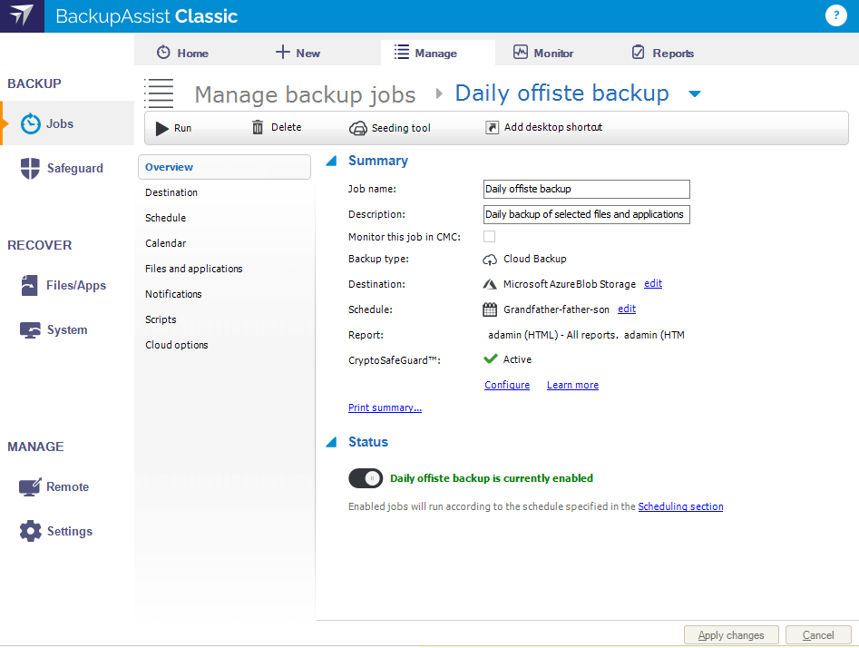The image size is (859, 648).
Task: Click the Schedule calendar icon
Action: click(490, 309)
